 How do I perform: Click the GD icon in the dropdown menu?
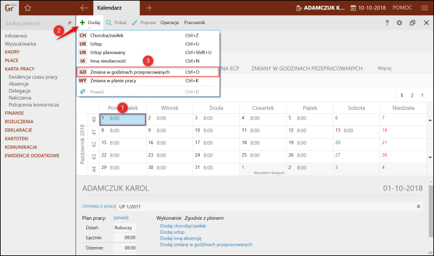(82, 72)
